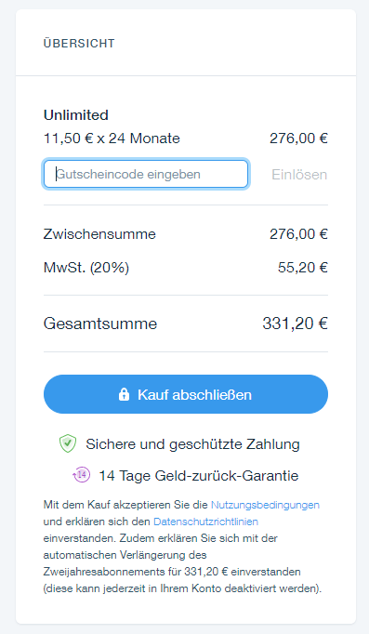
Task: Click the 14 Tage Geld-zurück-Garantie text
Action: [x=199, y=476]
